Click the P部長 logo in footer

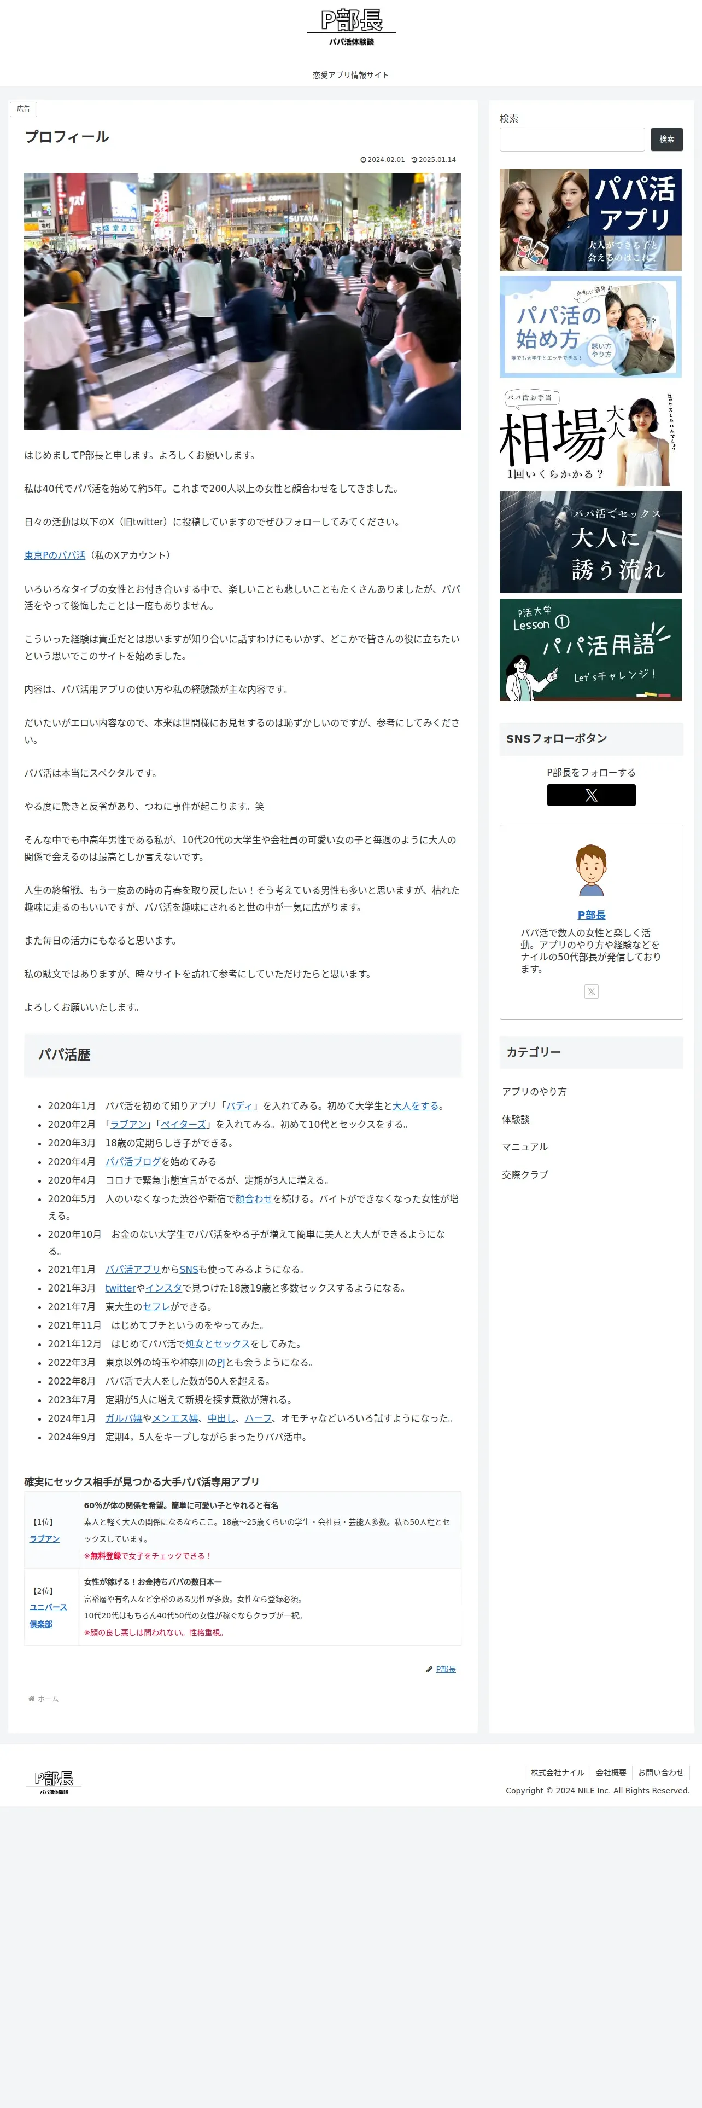coord(54,1782)
